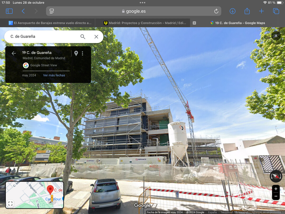
Task: Open the reader view page menu icon
Action: pyautogui.click(x=52, y=11)
